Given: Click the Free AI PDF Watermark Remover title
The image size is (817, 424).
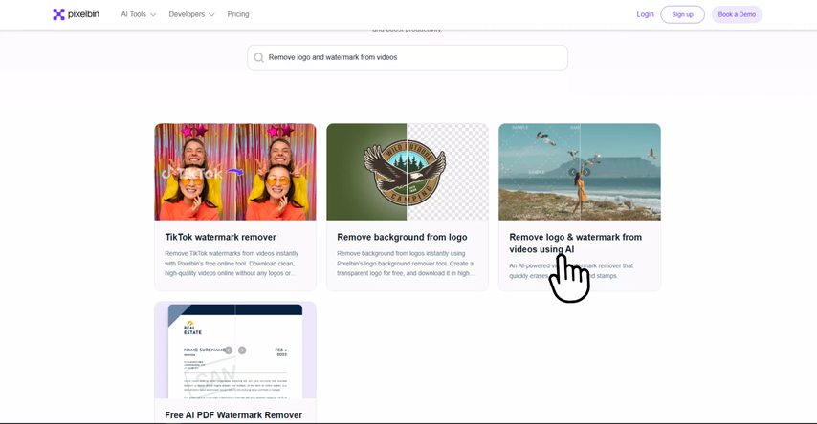Looking at the screenshot, I should coord(233,415).
